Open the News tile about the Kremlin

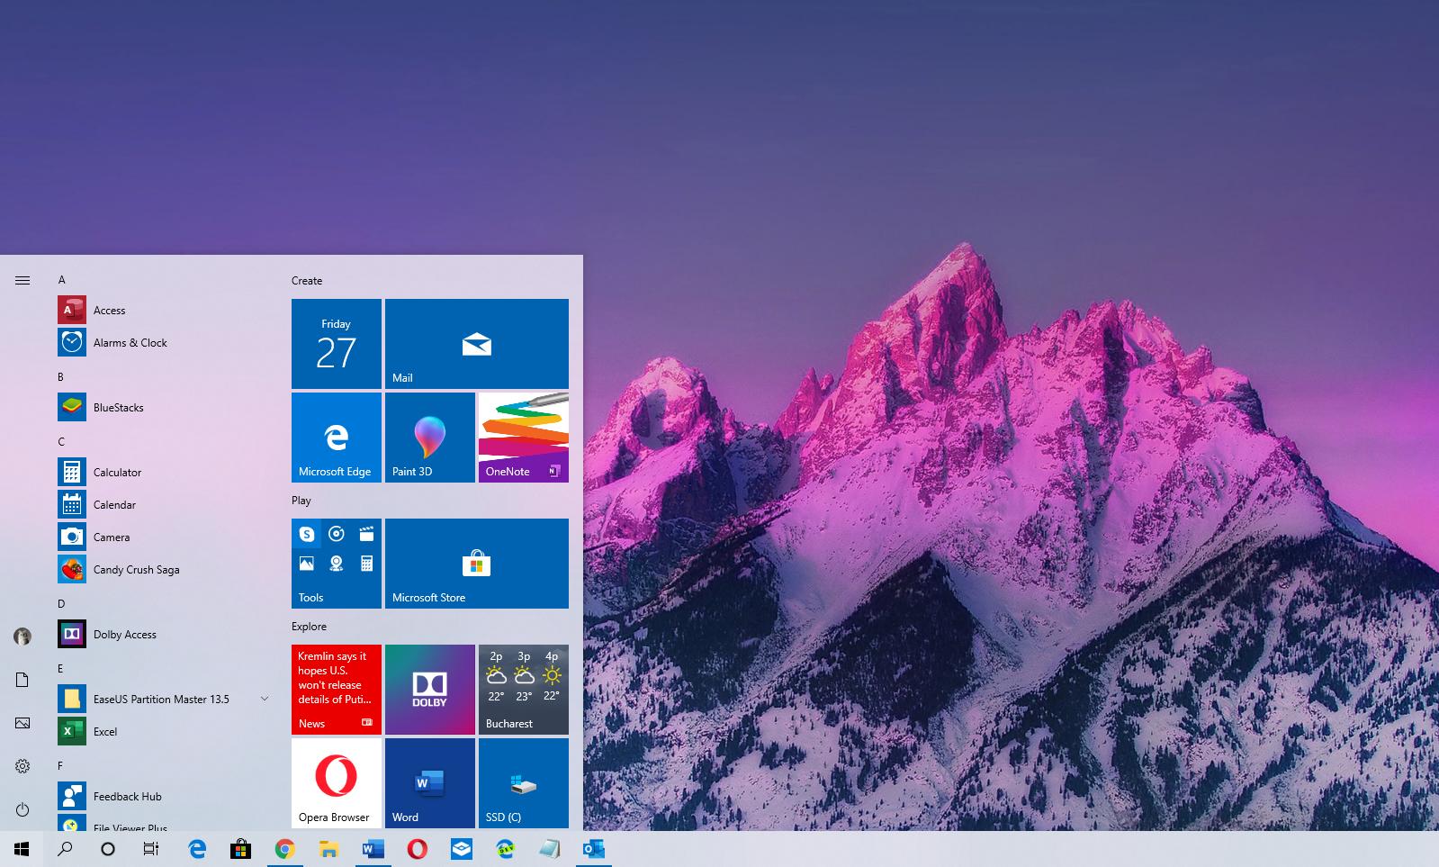[337, 690]
